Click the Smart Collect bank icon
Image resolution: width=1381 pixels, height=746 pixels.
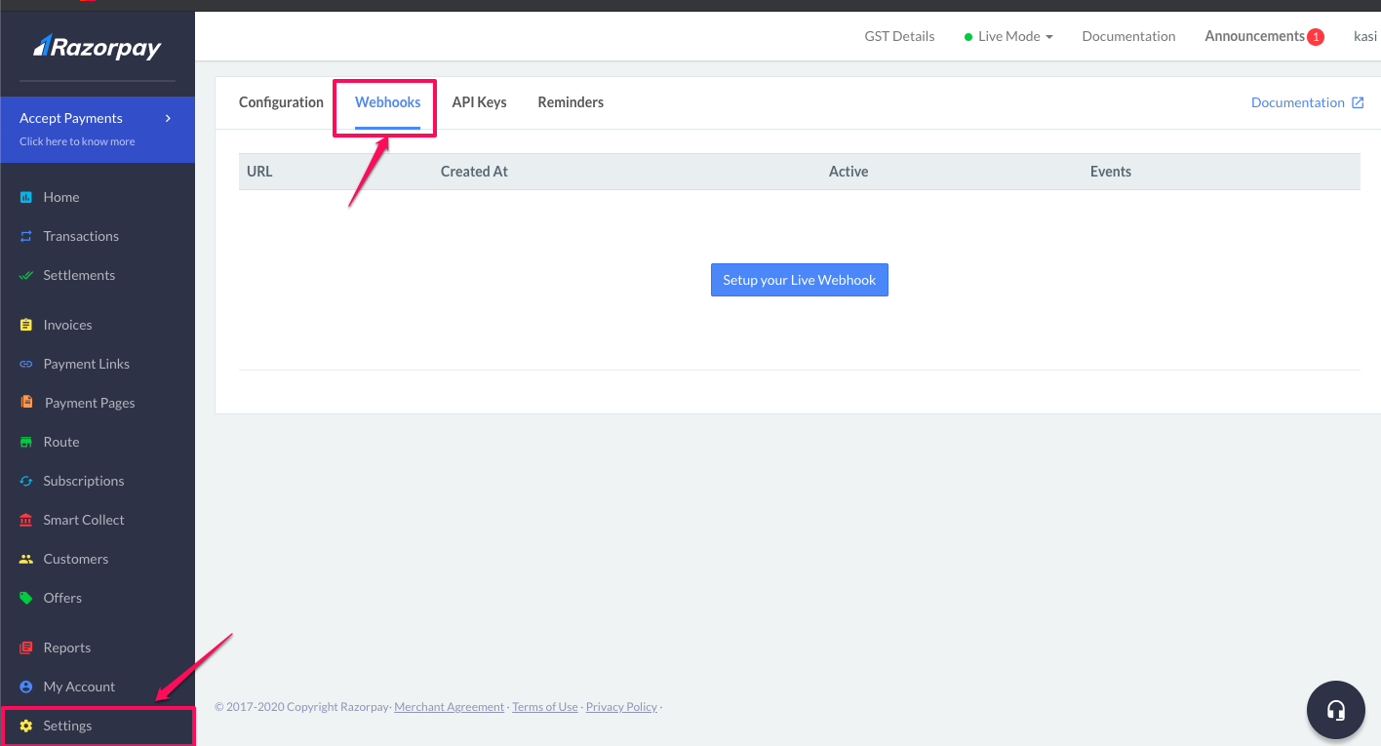tap(26, 520)
